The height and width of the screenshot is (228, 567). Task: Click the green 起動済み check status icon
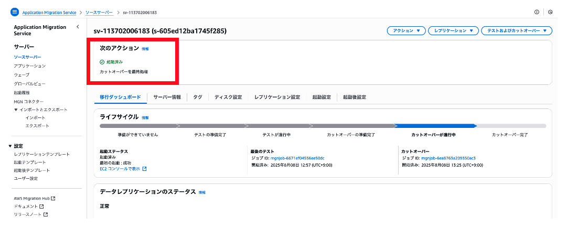(102, 62)
